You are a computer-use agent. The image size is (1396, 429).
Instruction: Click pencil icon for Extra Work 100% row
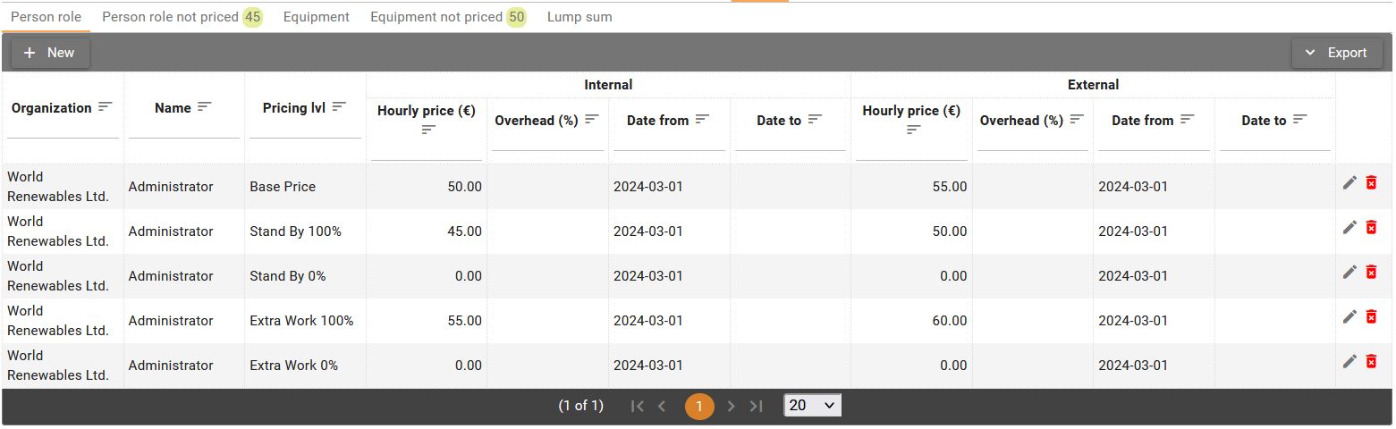click(x=1349, y=316)
